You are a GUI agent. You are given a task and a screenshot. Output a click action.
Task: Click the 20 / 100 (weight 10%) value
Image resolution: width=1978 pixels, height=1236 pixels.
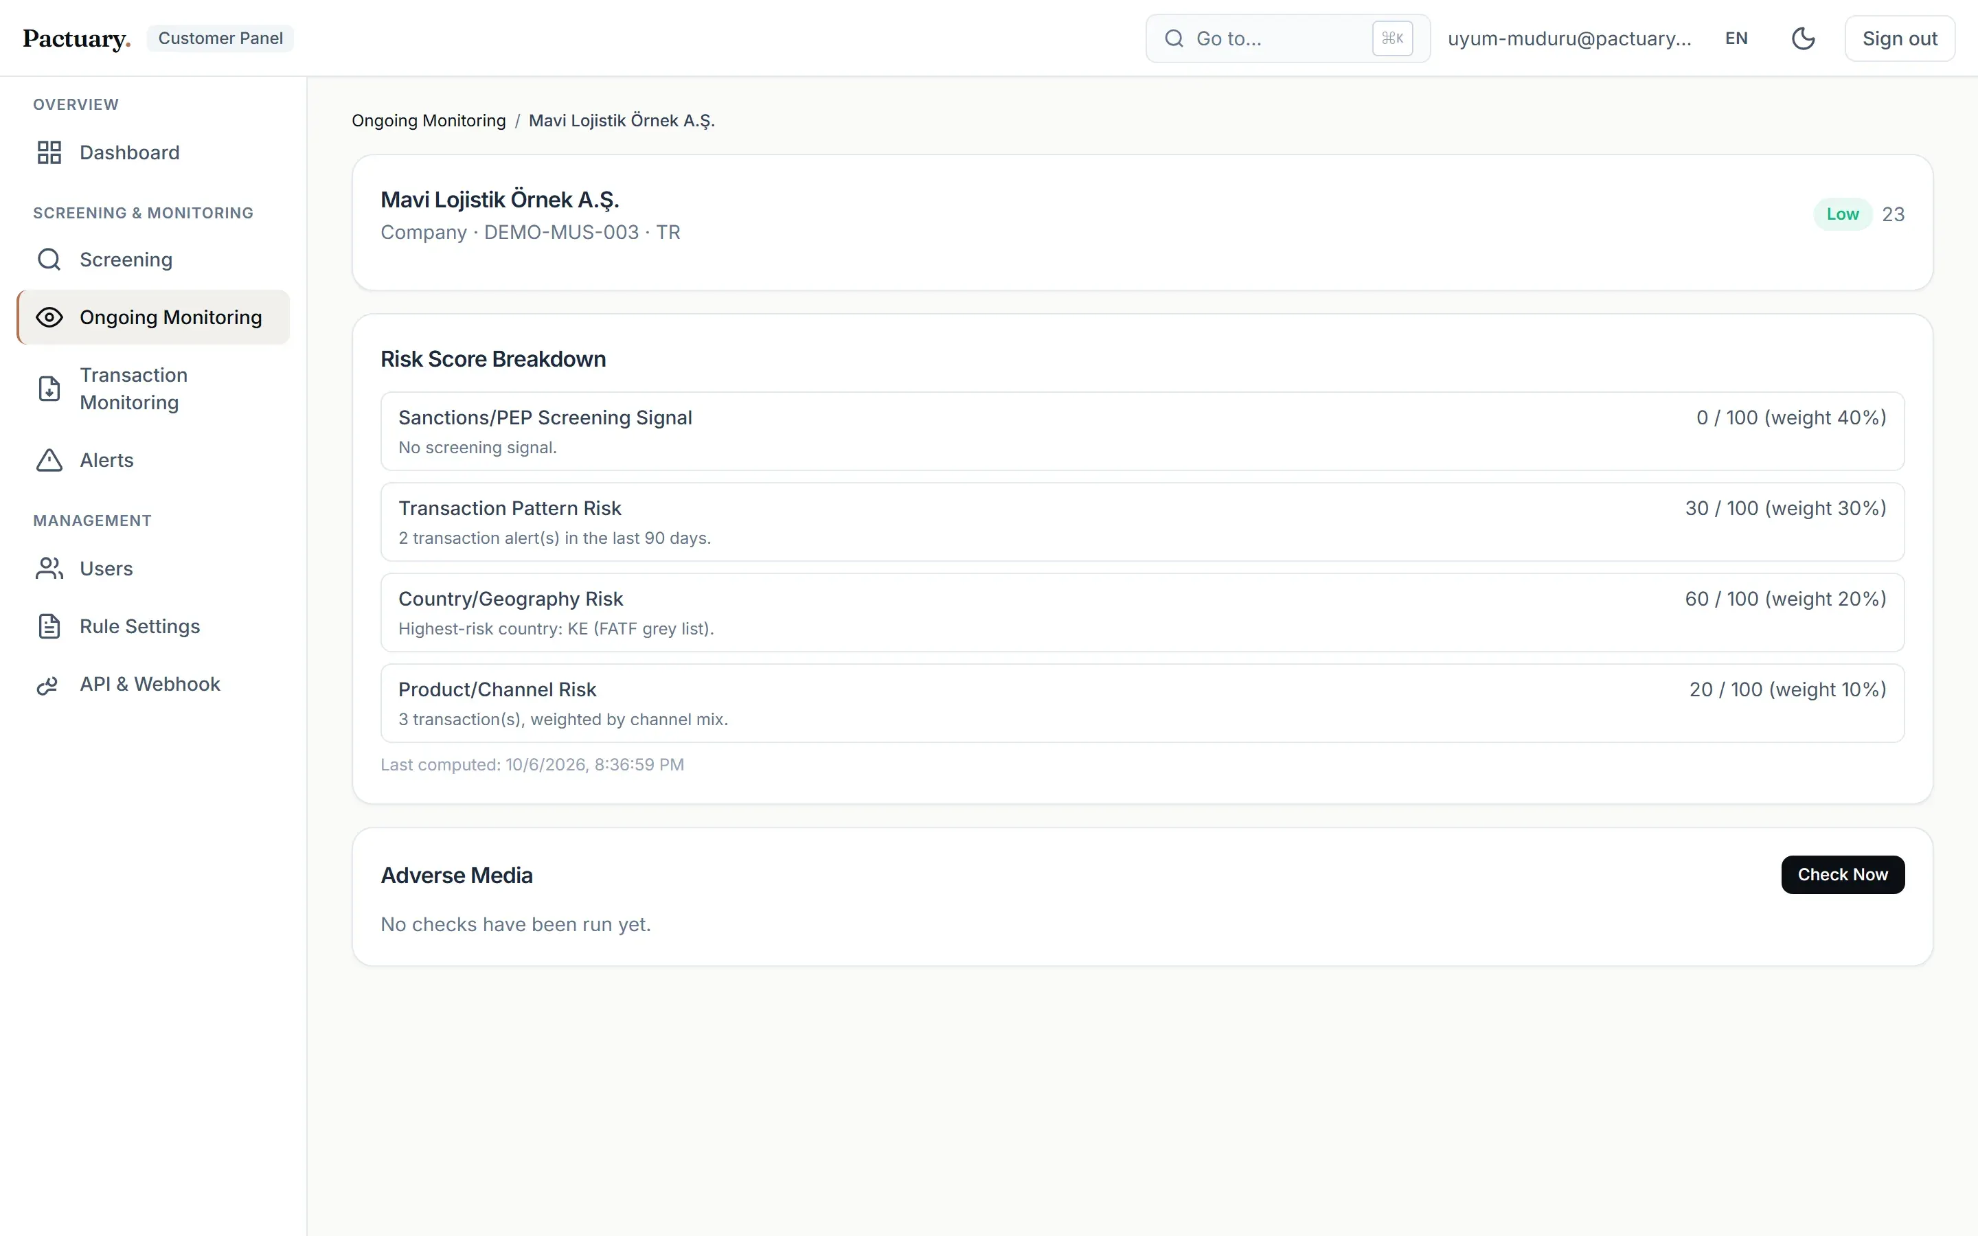click(x=1788, y=690)
